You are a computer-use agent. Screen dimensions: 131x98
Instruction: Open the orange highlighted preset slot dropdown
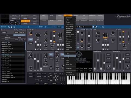point(25,21)
